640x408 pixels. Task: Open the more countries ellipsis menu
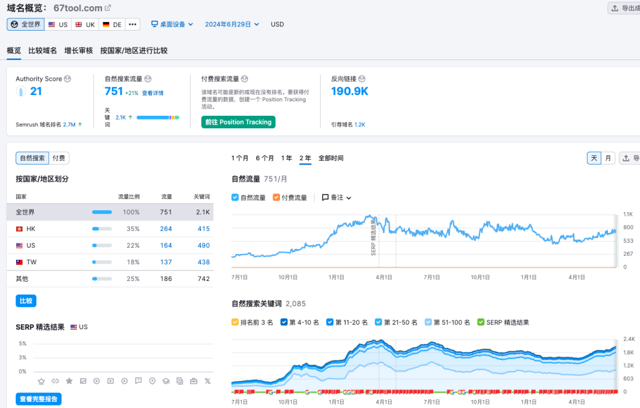point(132,24)
